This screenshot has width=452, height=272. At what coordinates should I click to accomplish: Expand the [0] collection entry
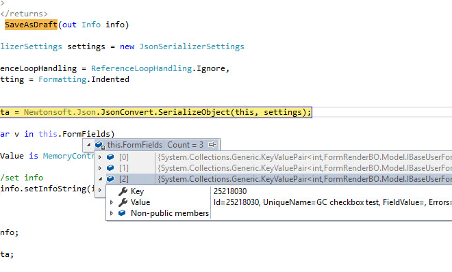pyautogui.click(x=100, y=157)
